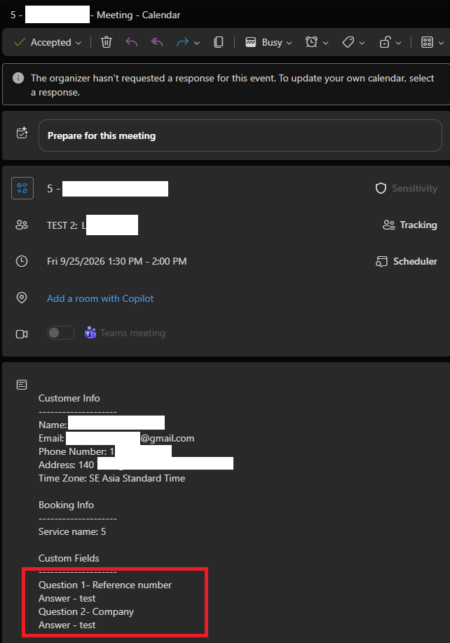
Task: Click the Busy status icon
Action: click(251, 42)
